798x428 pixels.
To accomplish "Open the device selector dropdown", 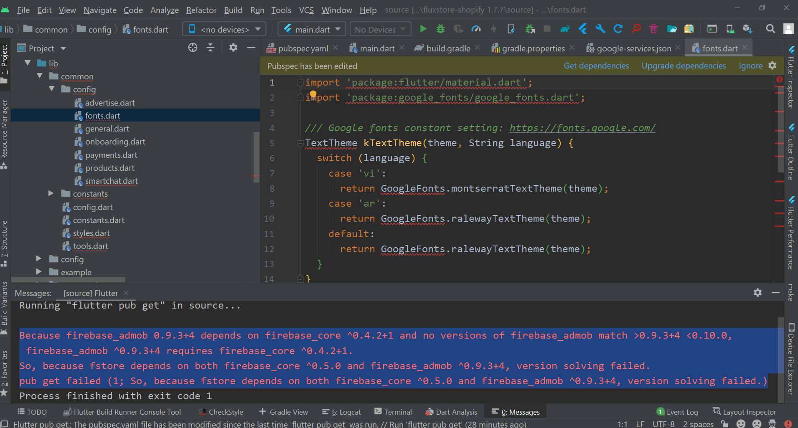I will 225,29.
